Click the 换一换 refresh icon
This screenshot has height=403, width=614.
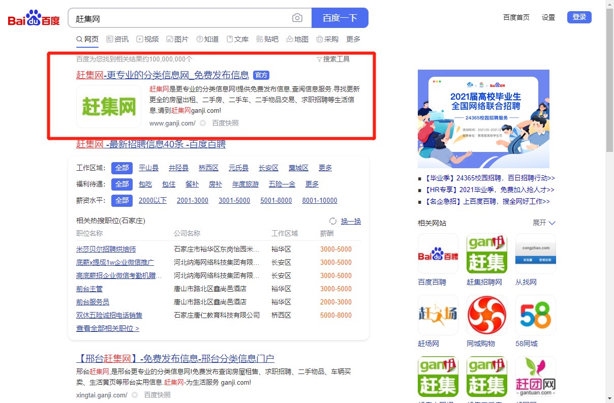(333, 221)
